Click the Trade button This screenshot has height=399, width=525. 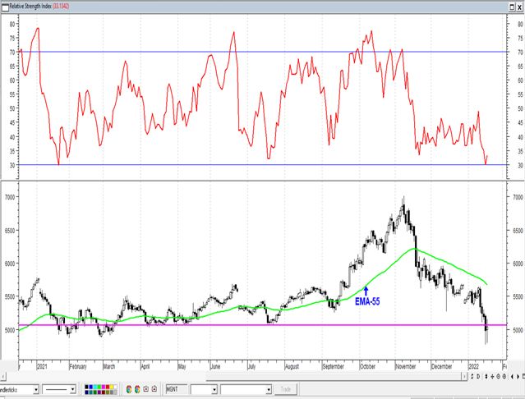[286, 390]
